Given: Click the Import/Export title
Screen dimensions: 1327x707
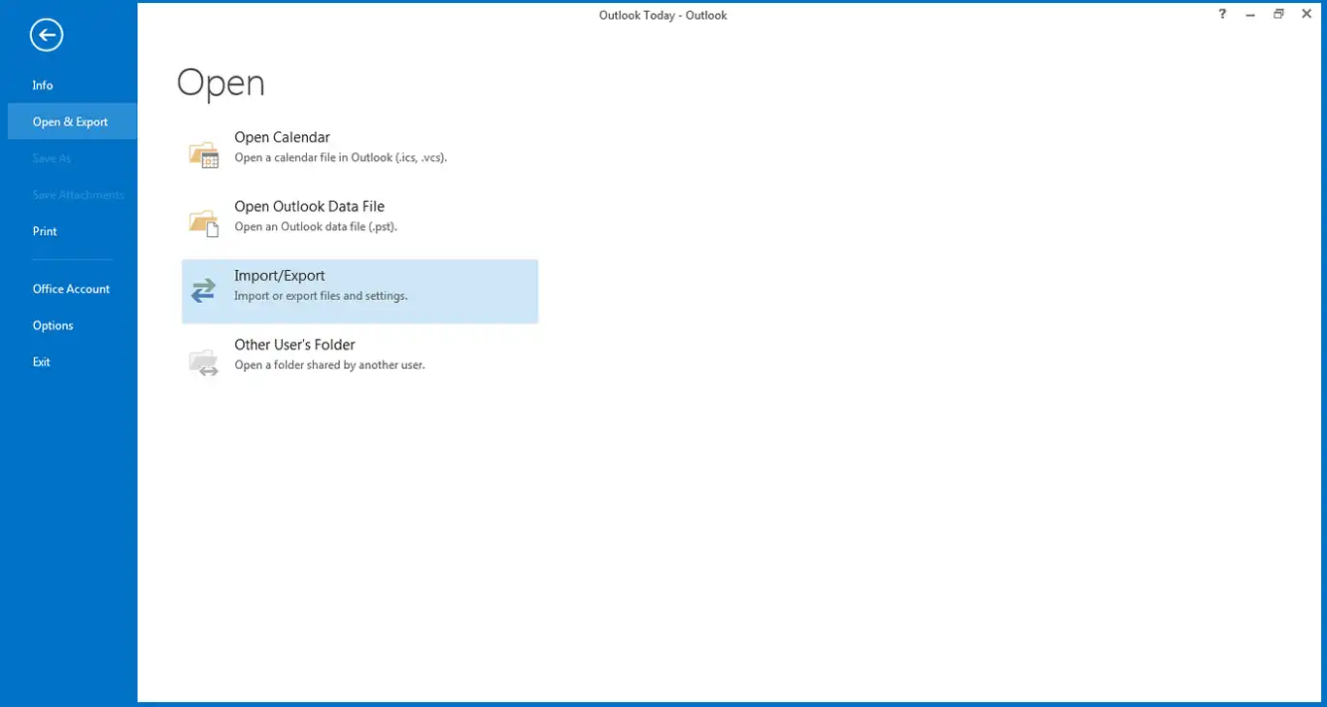Looking at the screenshot, I should click(x=279, y=276).
